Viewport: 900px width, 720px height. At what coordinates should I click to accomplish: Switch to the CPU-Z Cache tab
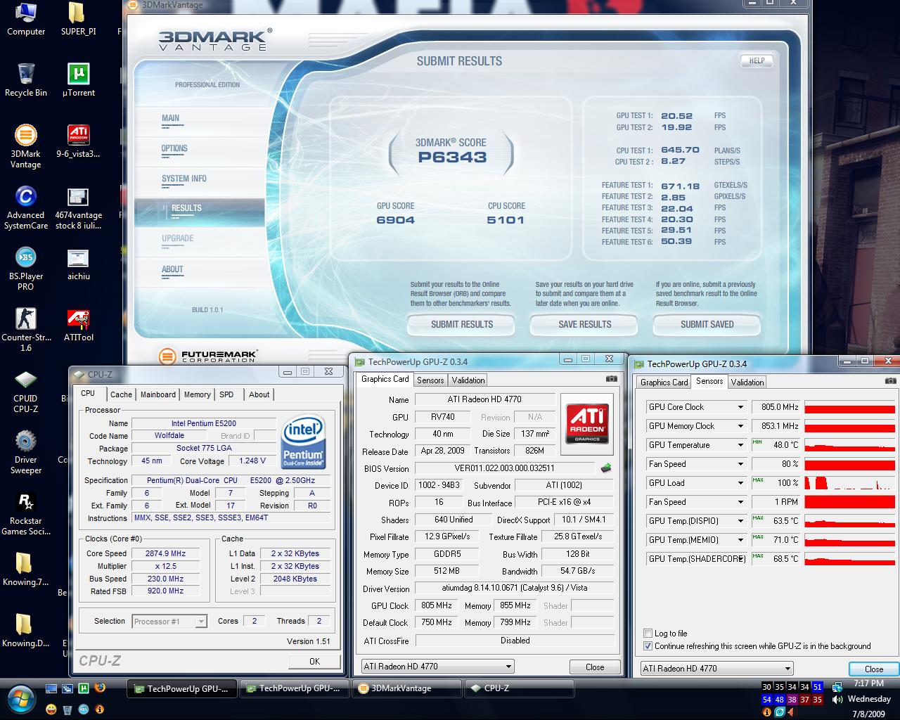(121, 394)
